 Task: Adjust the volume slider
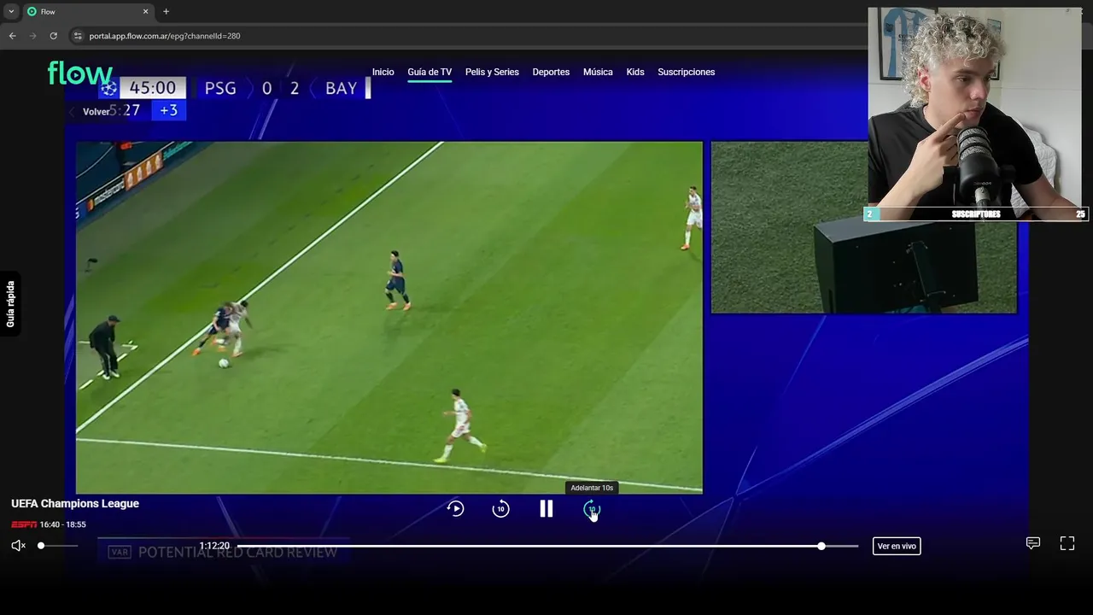click(x=58, y=546)
